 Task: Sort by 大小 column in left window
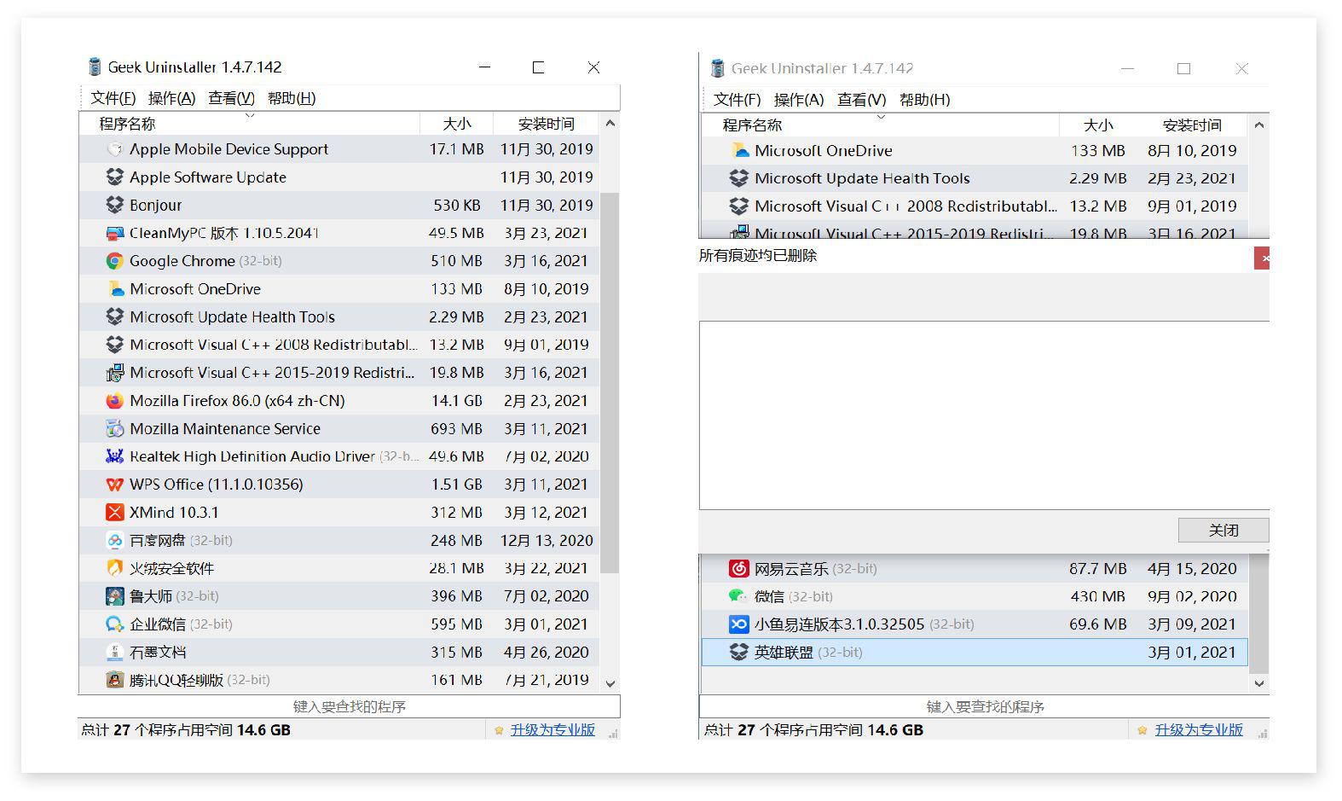point(456,124)
